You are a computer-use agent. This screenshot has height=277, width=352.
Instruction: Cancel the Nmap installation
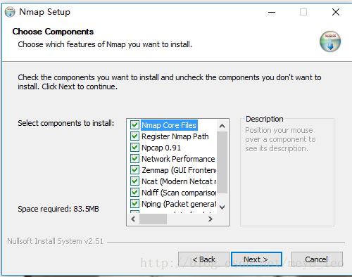point(317,259)
